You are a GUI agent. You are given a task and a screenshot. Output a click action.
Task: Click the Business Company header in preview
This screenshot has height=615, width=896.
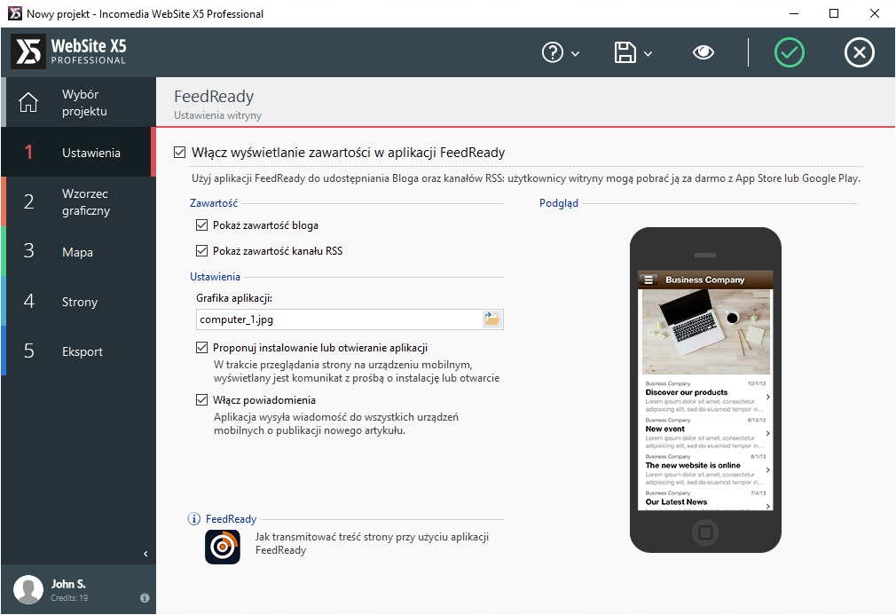pyautogui.click(x=705, y=280)
